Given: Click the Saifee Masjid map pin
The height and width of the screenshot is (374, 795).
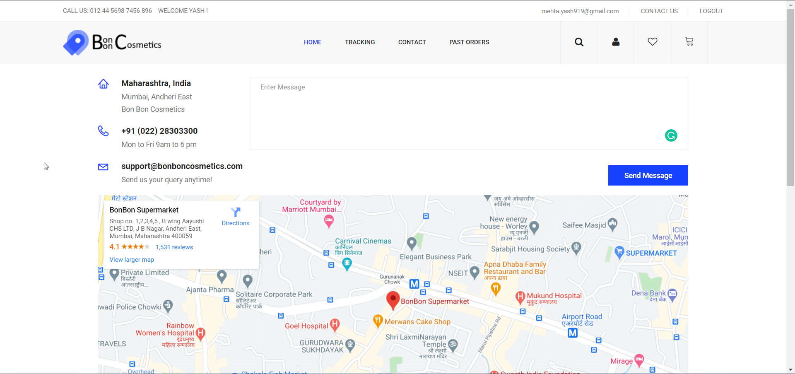Looking at the screenshot, I should [x=612, y=224].
